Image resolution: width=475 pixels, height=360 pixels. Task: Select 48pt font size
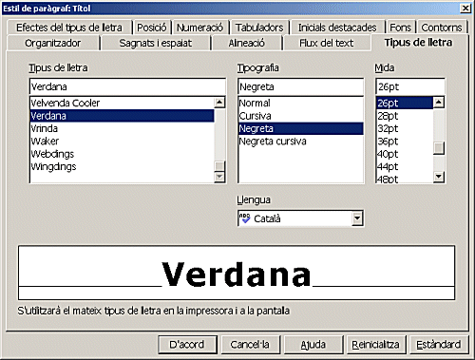405,179
